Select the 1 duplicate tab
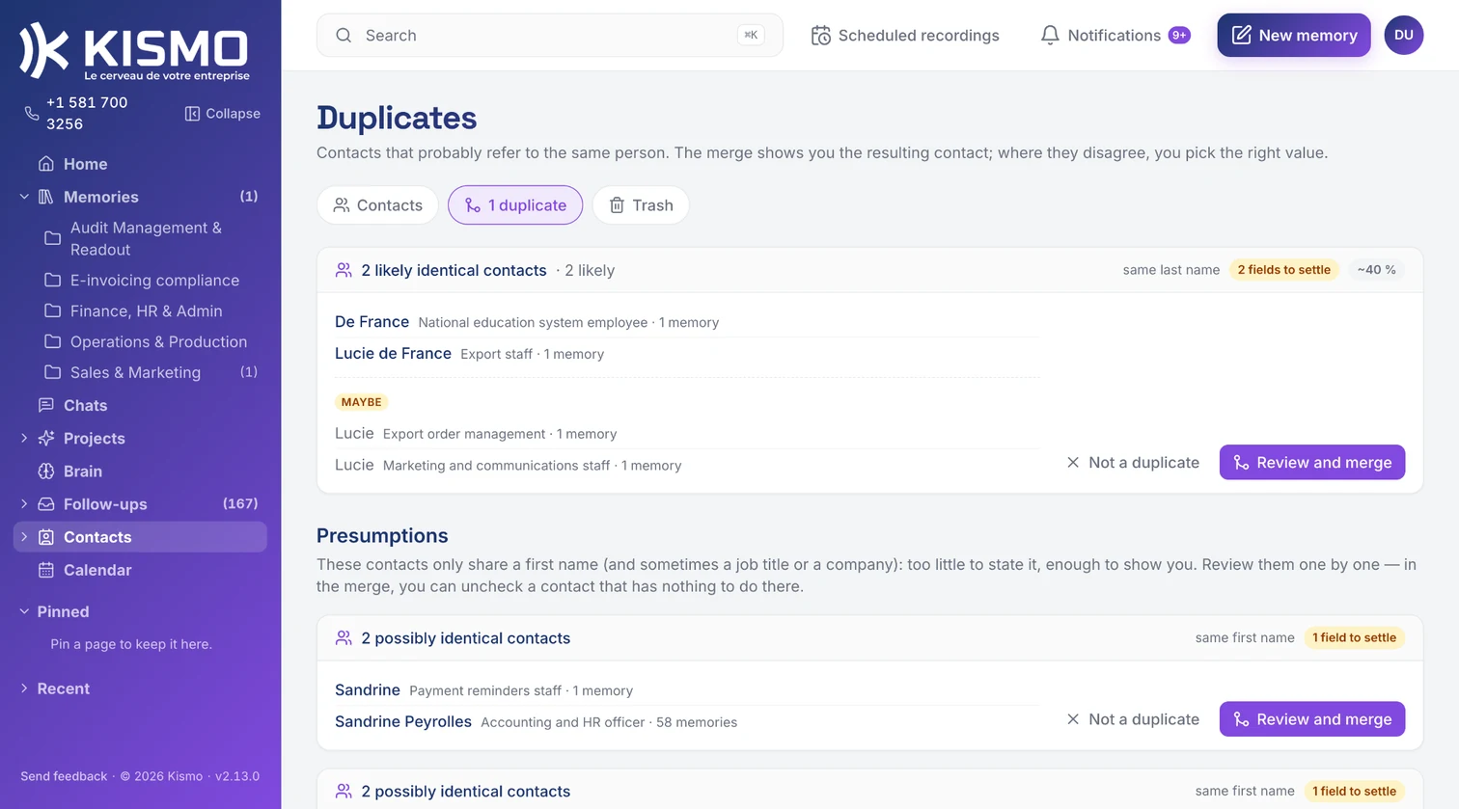The width and height of the screenshot is (1459, 809). 515,205
